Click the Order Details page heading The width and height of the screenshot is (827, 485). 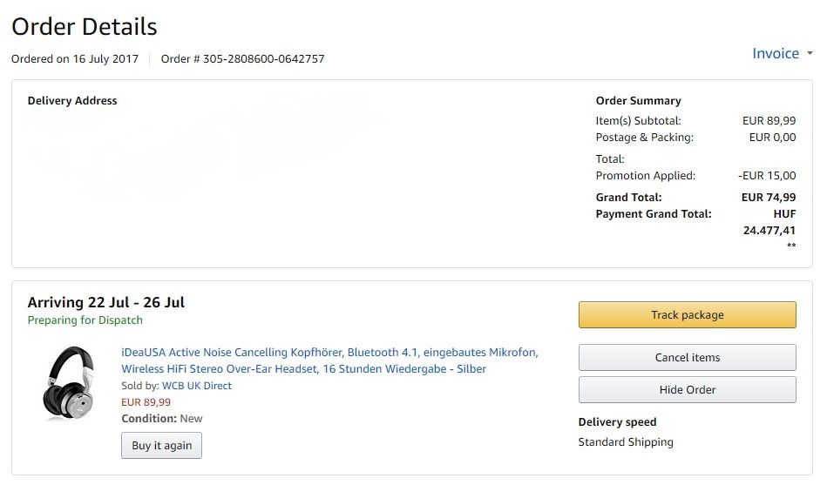(x=85, y=27)
